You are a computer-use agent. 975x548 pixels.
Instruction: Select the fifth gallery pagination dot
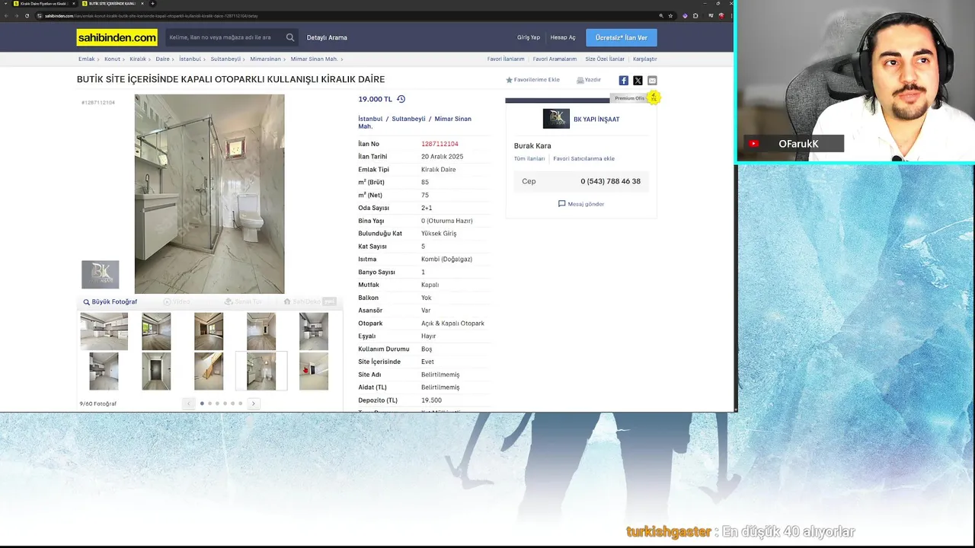(x=232, y=403)
